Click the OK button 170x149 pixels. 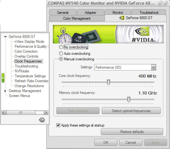pyautogui.click(x=106, y=142)
